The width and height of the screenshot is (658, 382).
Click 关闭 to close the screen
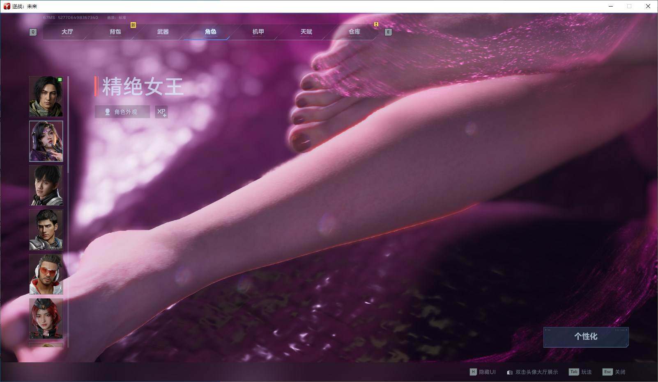tap(620, 372)
